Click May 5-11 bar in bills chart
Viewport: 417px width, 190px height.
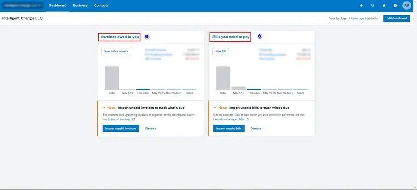tap(238, 88)
